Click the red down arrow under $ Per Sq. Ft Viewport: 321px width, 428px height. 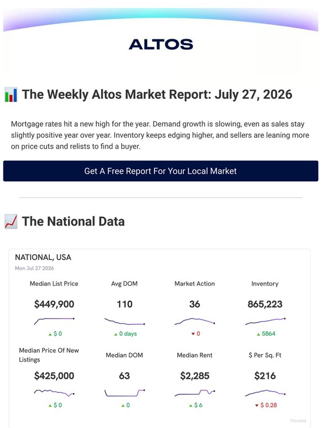[257, 406]
